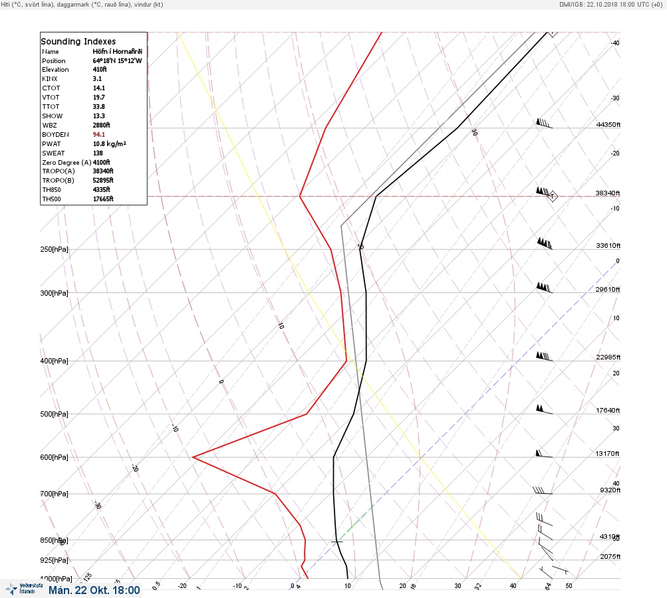Click the PWAT value 10.8 kg/m²
Image resolution: width=667 pixels, height=598 pixels.
(110, 144)
